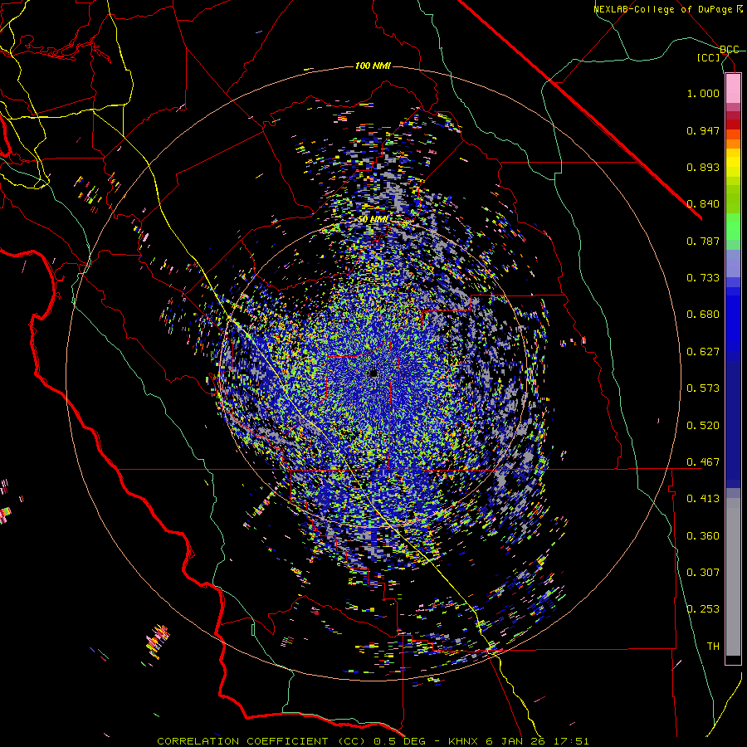The image size is (747, 747).
Task: Select the 0.360 scale value
Action: tap(703, 536)
